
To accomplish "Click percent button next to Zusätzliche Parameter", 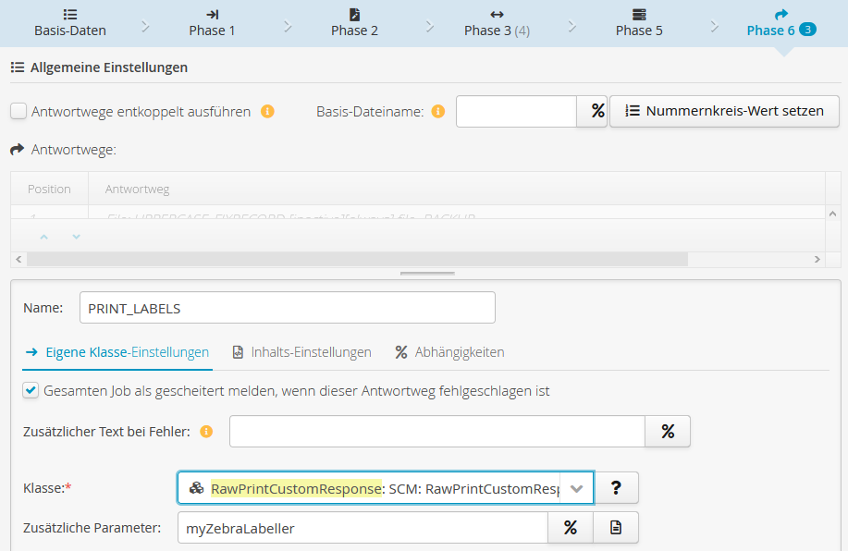I will click(571, 528).
